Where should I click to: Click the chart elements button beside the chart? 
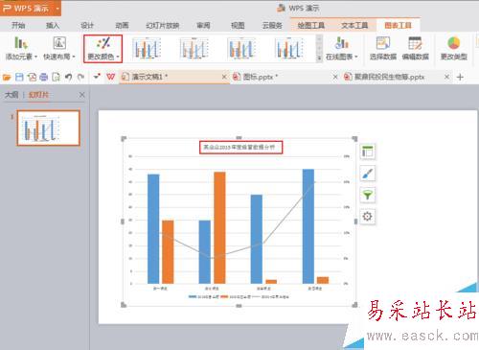[x=368, y=152]
